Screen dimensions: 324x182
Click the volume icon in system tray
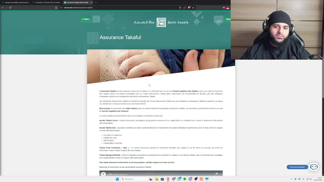311,179
